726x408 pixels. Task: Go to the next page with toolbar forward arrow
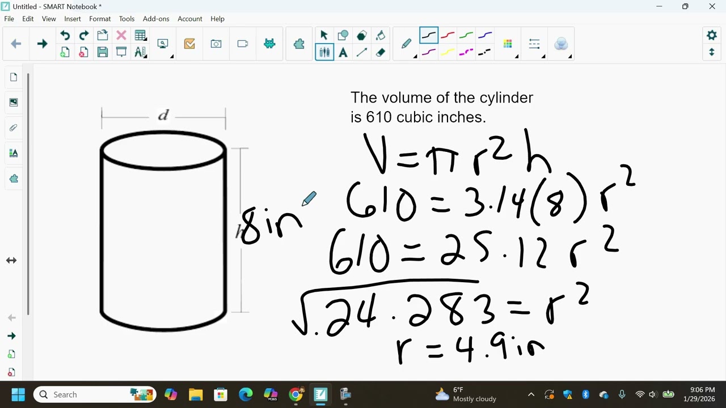click(x=42, y=44)
